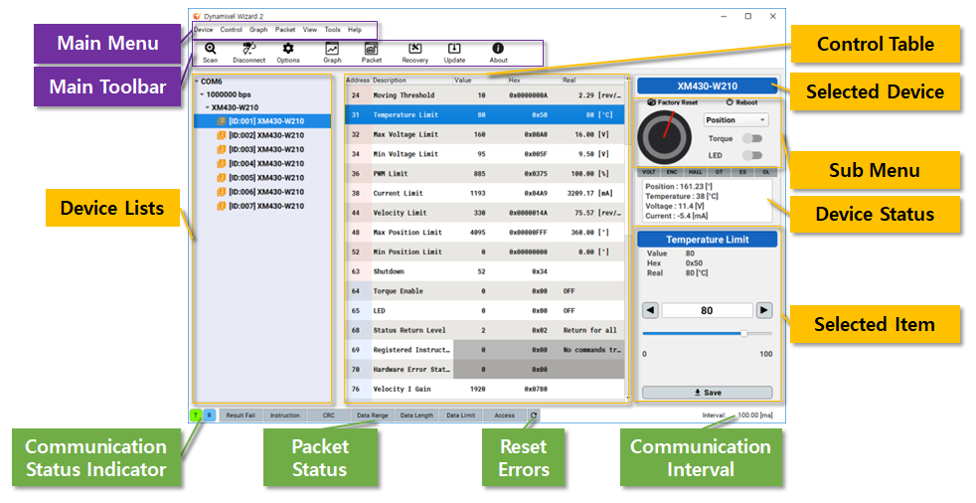The height and width of the screenshot is (503, 976).
Task: Click the Save button
Action: point(707,393)
